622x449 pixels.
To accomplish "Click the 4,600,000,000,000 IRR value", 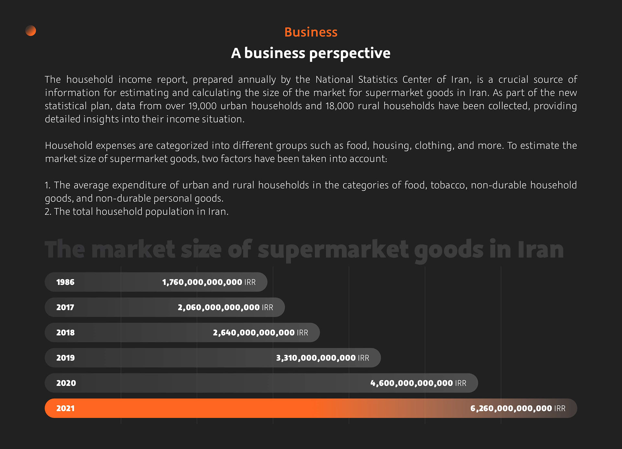I will pos(418,383).
